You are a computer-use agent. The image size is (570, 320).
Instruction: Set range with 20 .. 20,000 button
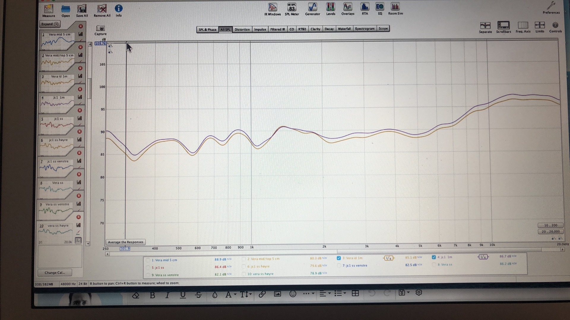[x=550, y=231]
